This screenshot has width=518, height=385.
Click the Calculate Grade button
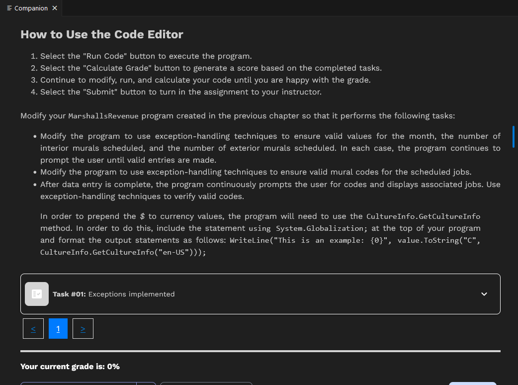[x=206, y=384]
